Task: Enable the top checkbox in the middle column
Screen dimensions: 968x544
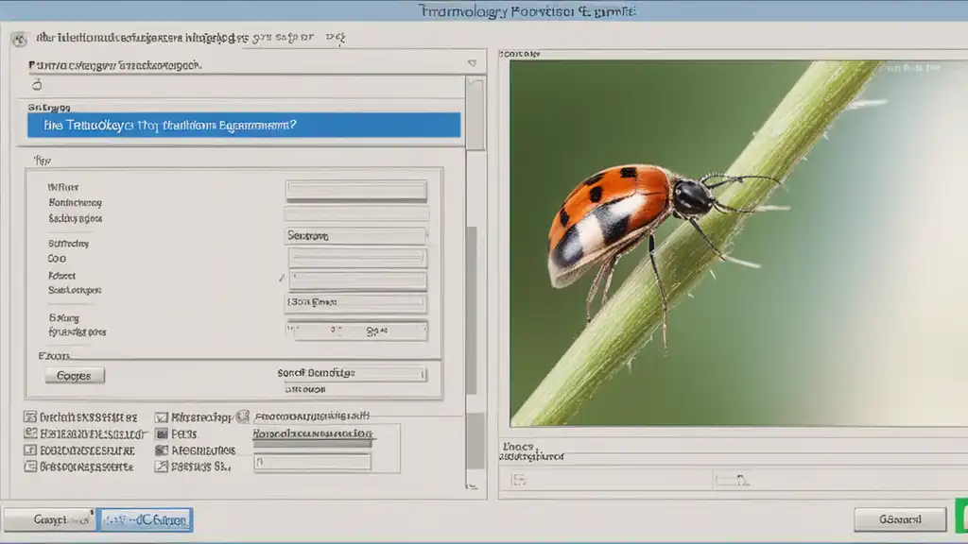Action: pos(162,416)
